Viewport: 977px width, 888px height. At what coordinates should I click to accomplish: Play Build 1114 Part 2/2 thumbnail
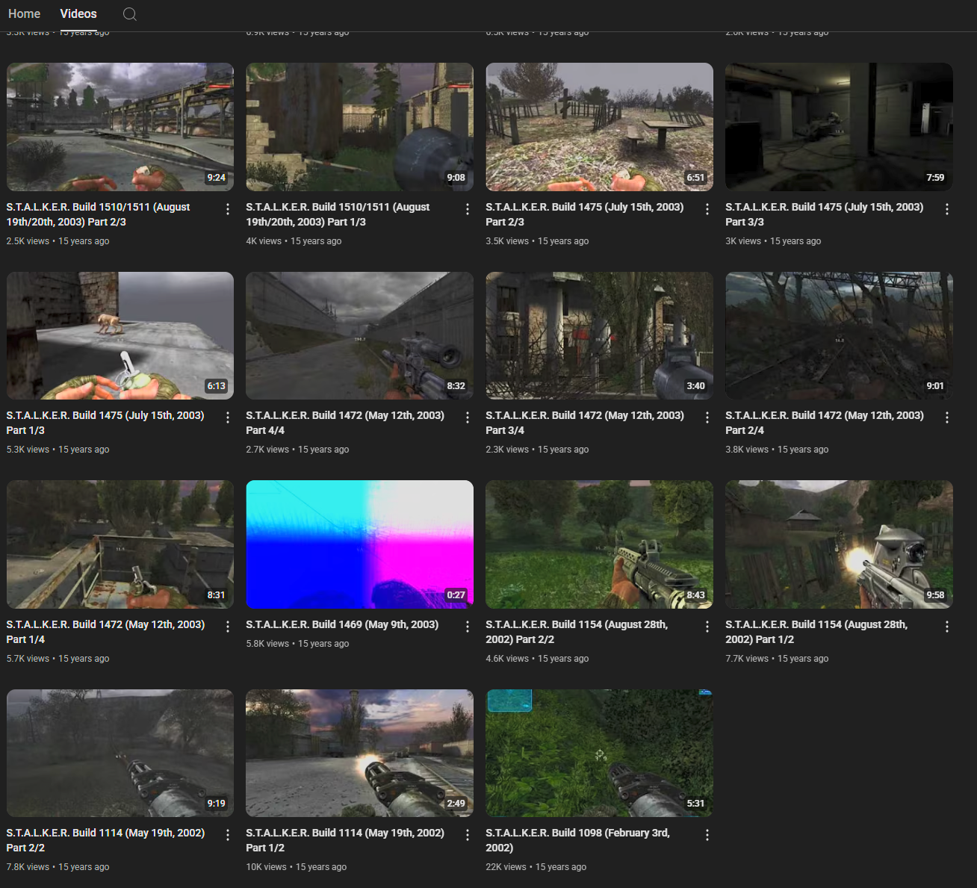(120, 753)
